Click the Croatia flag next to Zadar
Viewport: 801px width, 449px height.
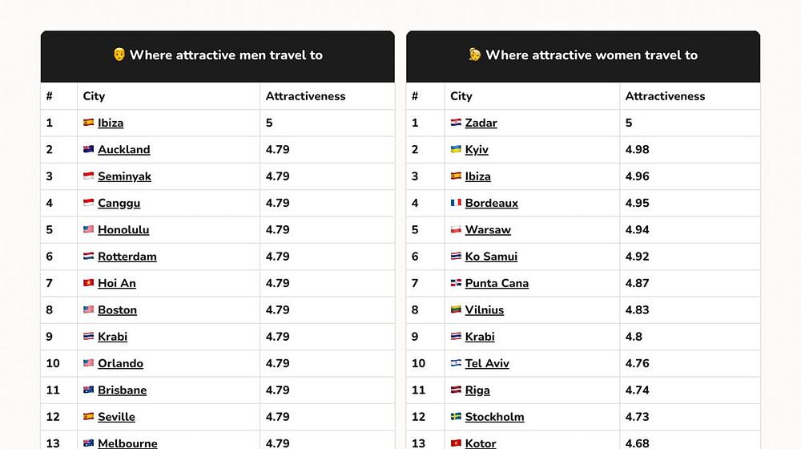[456, 123]
